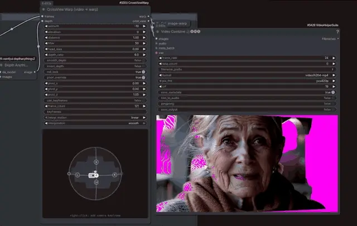Decrease crf with its left arrow
This screenshot has width=357, height=226.
click(160, 86)
